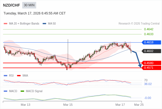
Task: Click the red 0.4571 support price tag
Action: point(151,68)
